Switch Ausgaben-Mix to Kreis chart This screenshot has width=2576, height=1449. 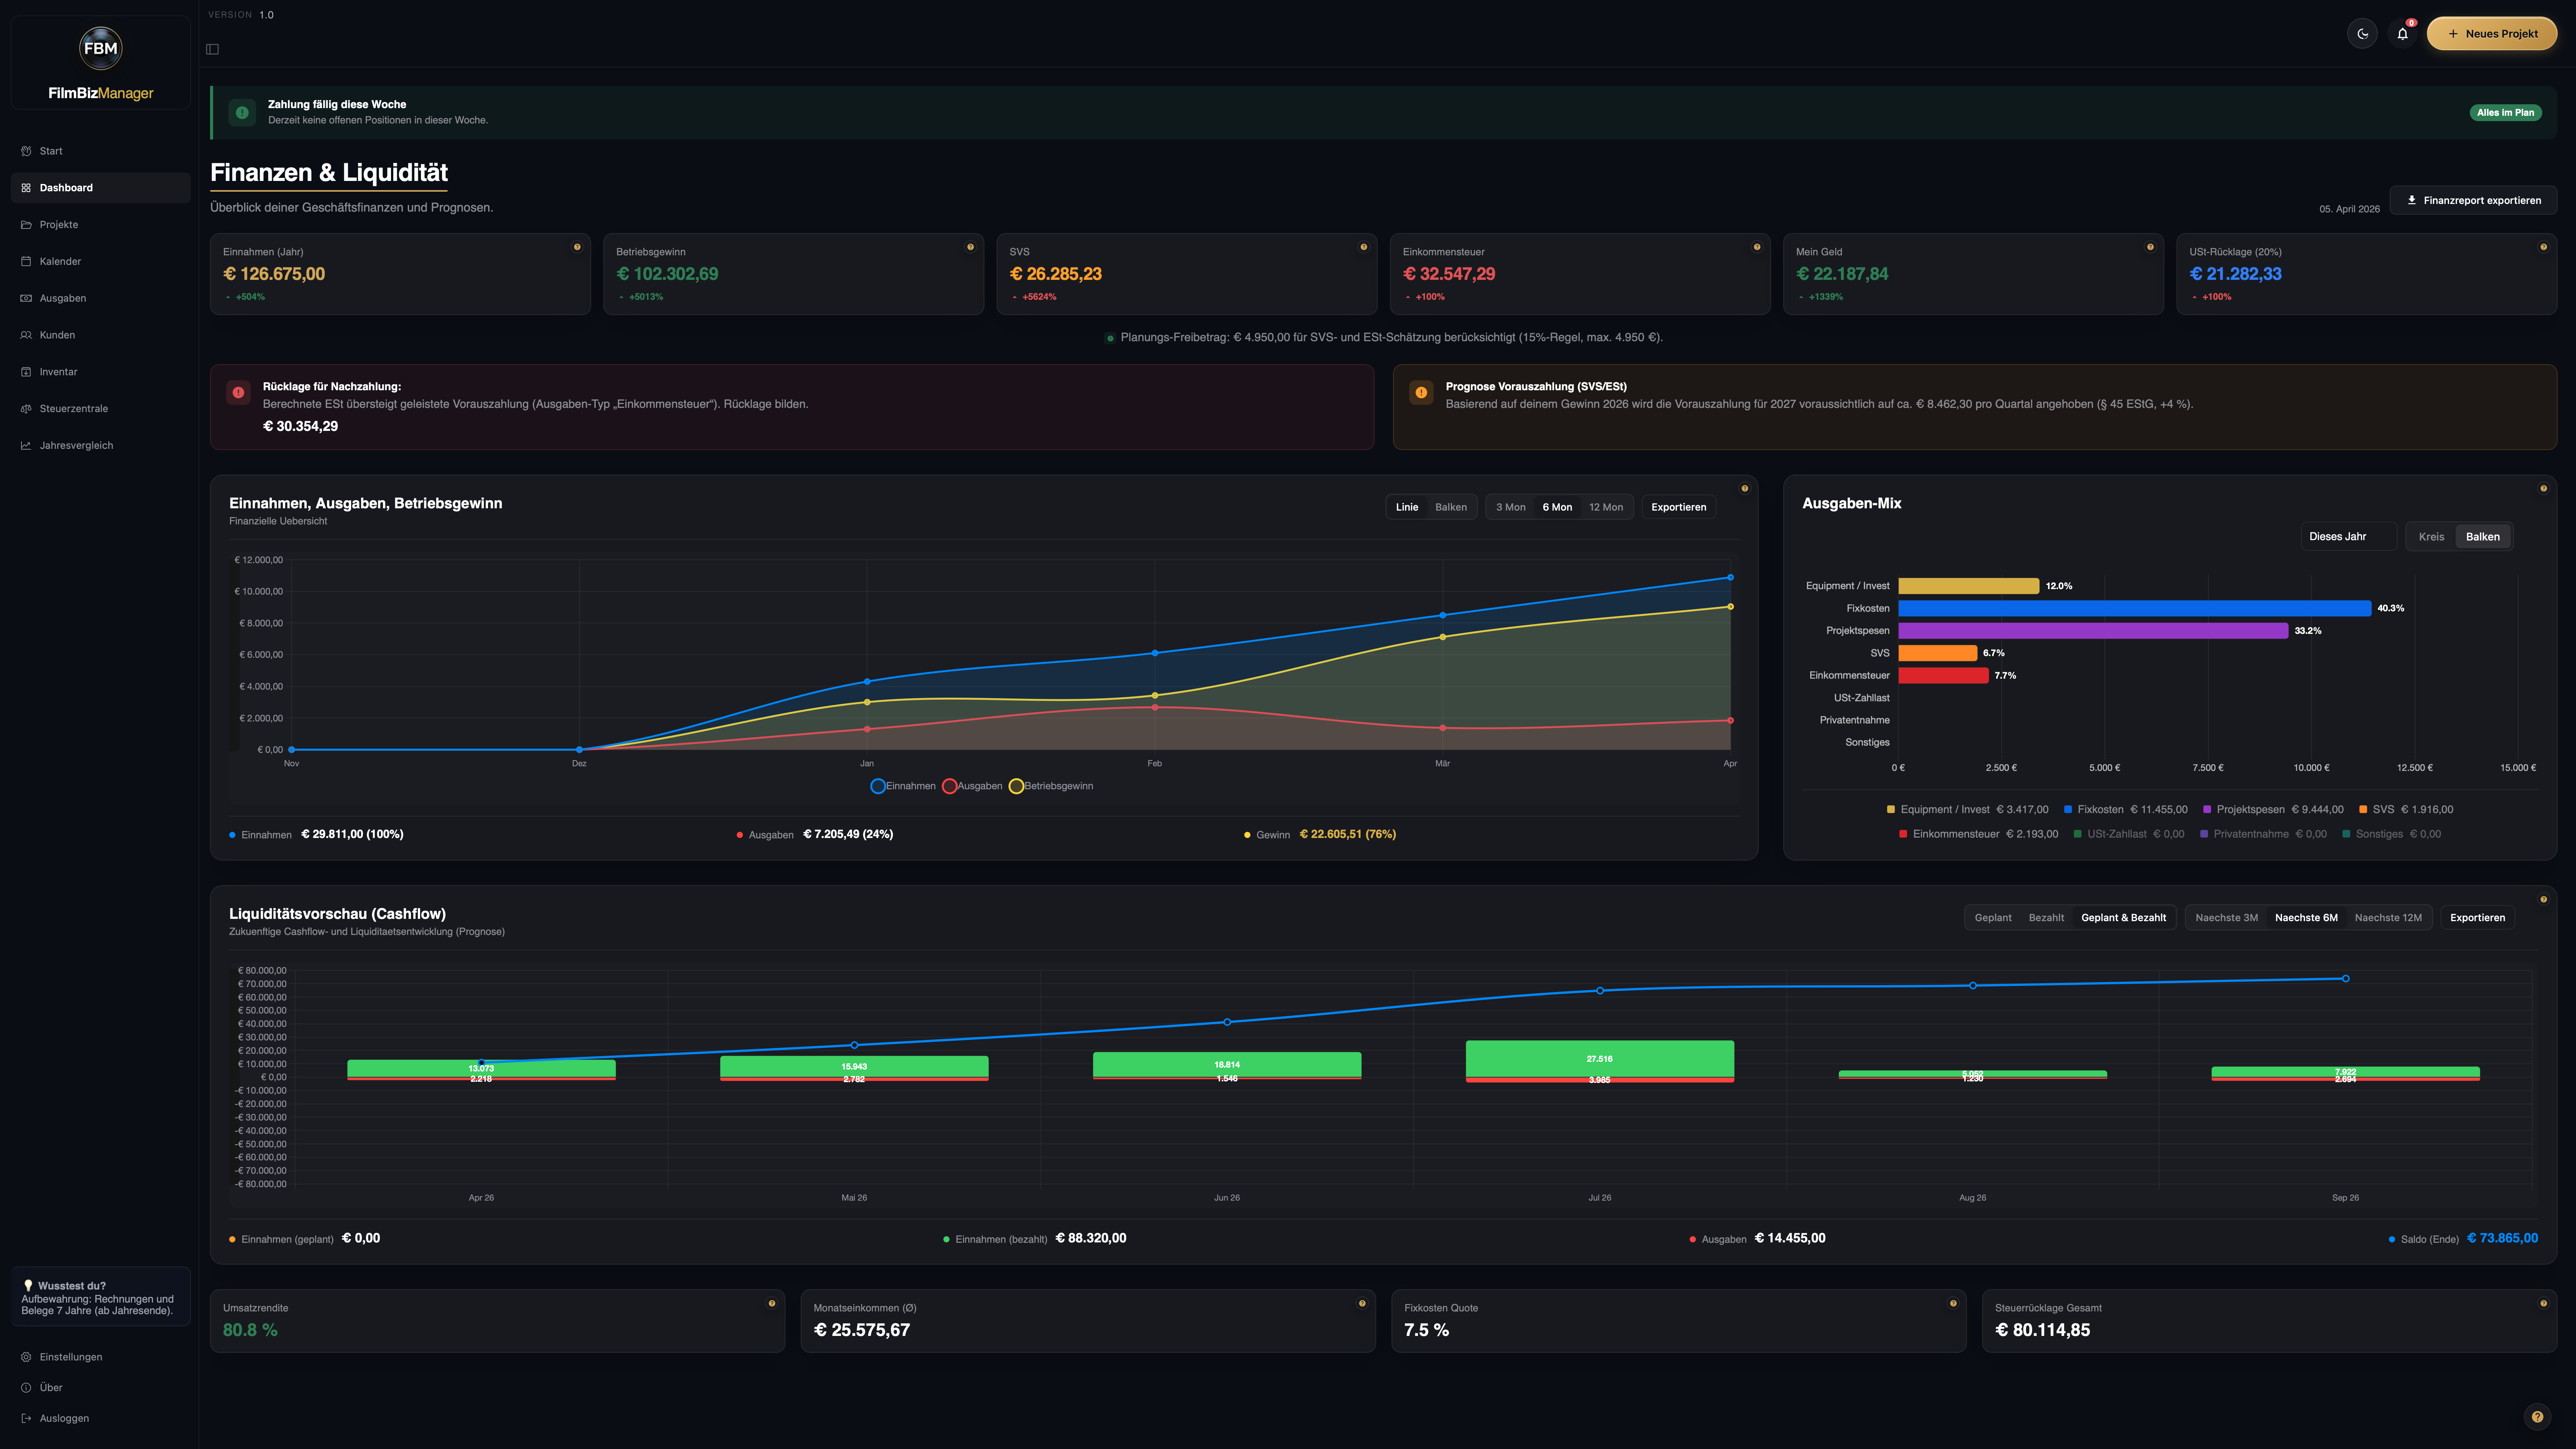2431,537
